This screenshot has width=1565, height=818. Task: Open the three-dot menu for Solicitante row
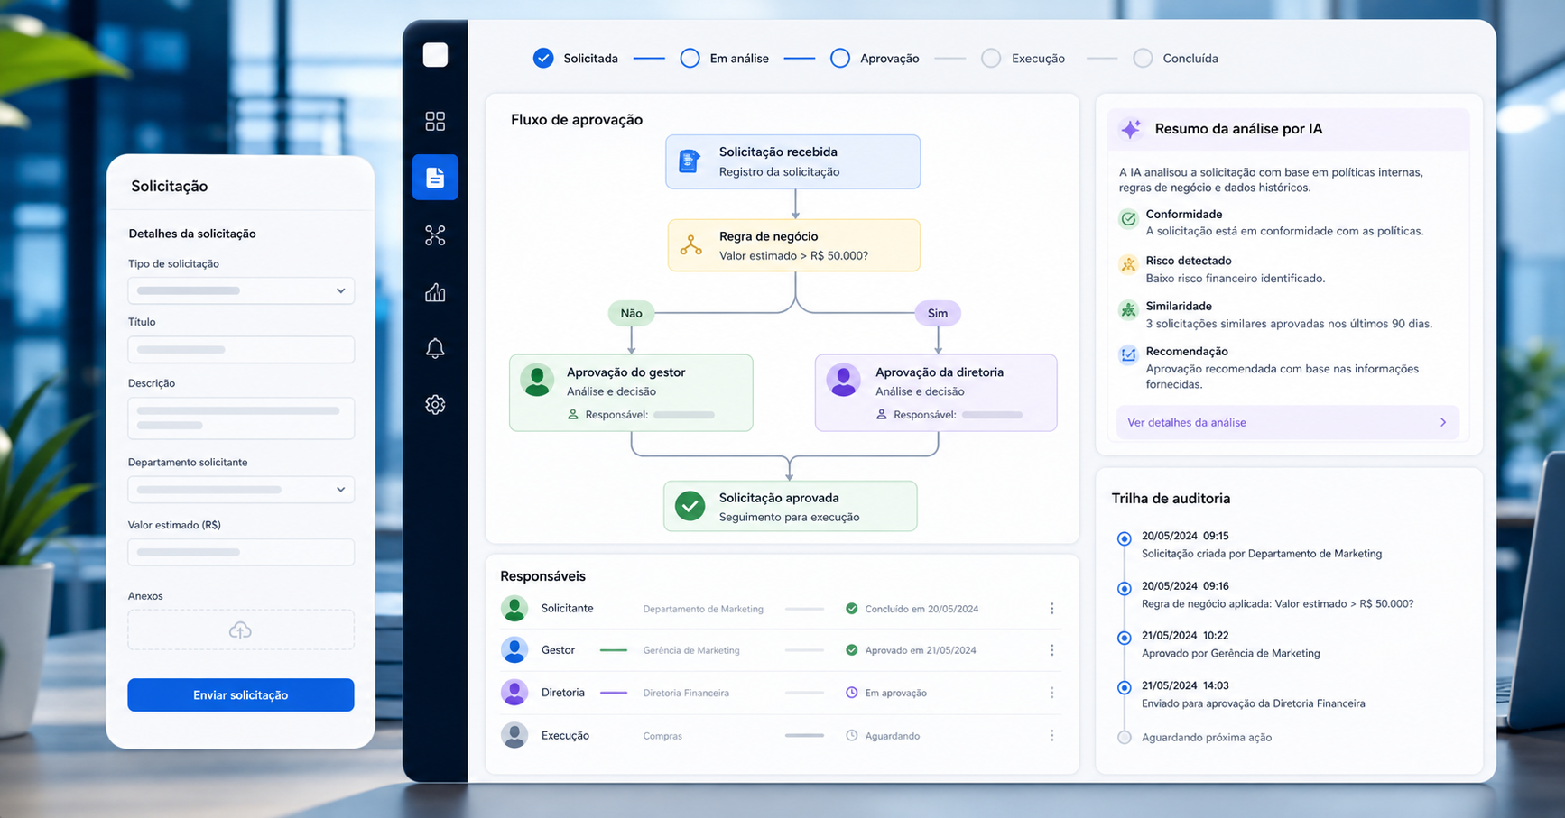coord(1051,609)
